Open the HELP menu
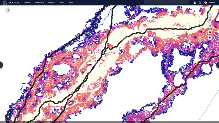The width and height of the screenshot is (219, 123). [x=71, y=3]
